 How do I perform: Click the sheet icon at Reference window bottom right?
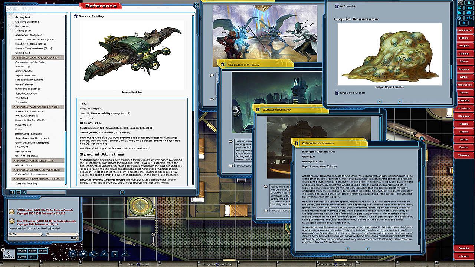pos(122,192)
